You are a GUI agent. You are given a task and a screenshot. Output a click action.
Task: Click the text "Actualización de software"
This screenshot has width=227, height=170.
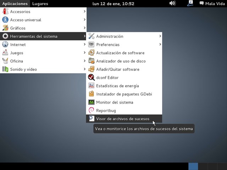pyautogui.click(x=120, y=53)
